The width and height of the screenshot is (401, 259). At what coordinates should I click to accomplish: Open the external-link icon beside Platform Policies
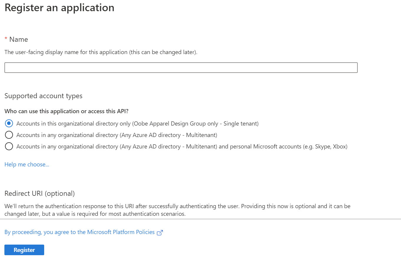pyautogui.click(x=160, y=233)
